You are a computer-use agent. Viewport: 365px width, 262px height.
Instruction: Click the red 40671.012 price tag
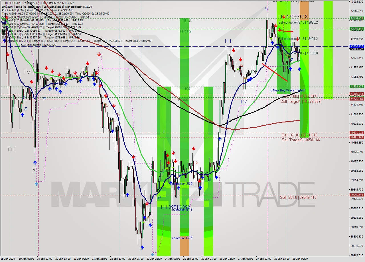click(356, 132)
